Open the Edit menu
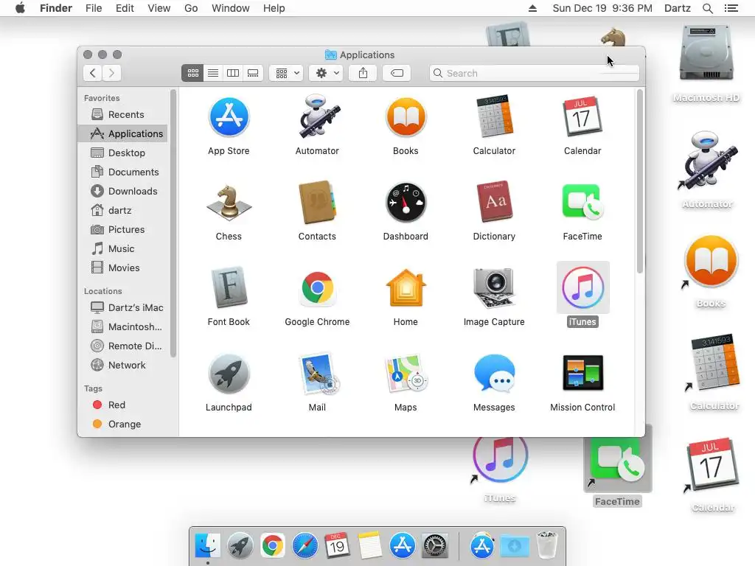Screen dimensions: 755x566 125,8
